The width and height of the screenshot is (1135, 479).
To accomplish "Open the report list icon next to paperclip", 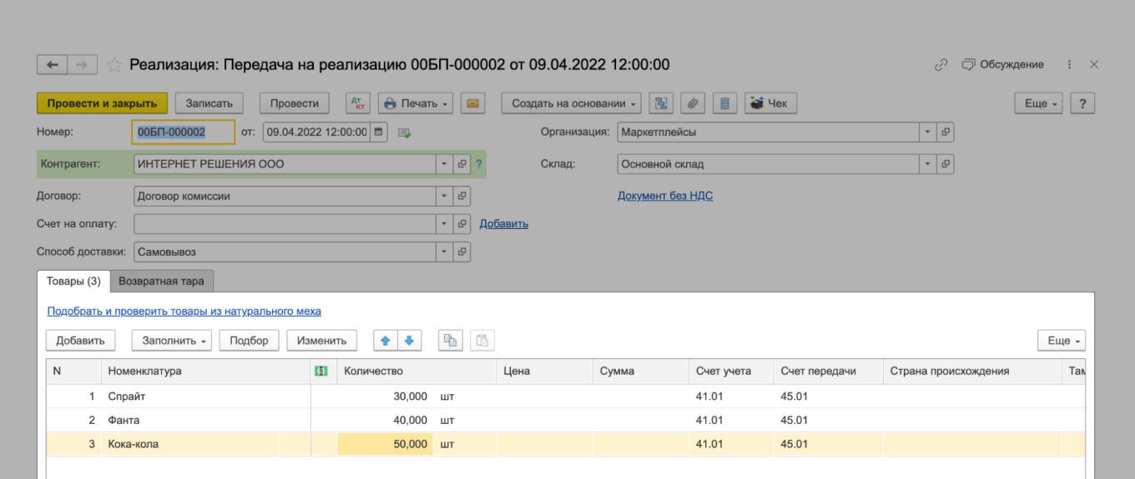I will 724,103.
